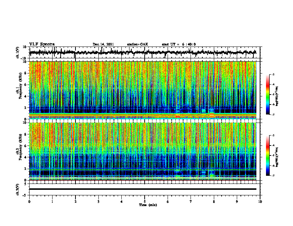The height and width of the screenshot is (226, 293).
Task: Click the time axis tick label "8"
Action: click(214, 202)
